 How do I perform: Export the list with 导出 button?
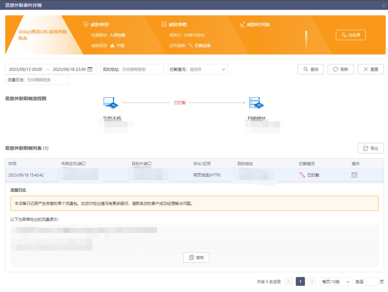371,148
